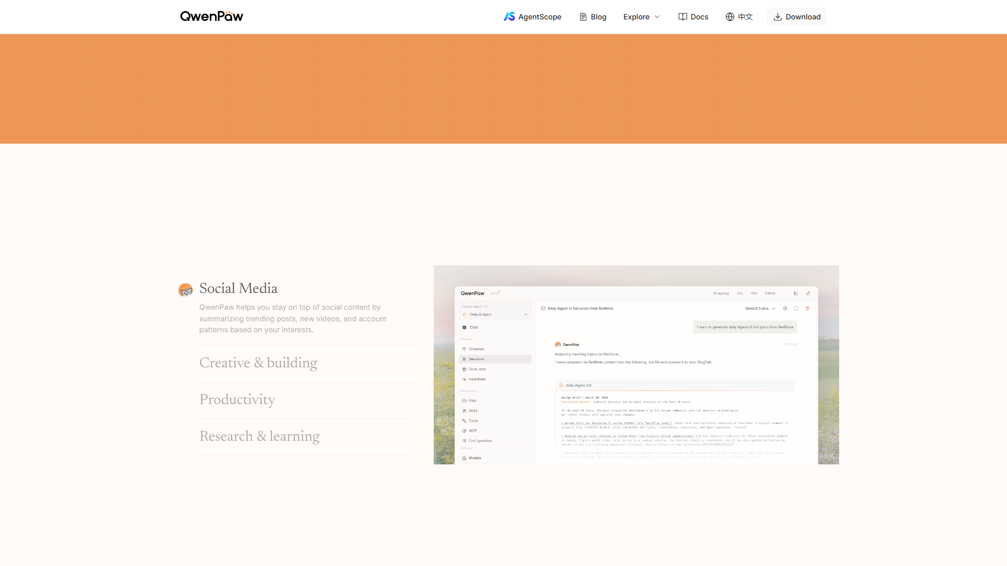Click the history clock icon in preview
The width and height of the screenshot is (1007, 566).
(785, 309)
